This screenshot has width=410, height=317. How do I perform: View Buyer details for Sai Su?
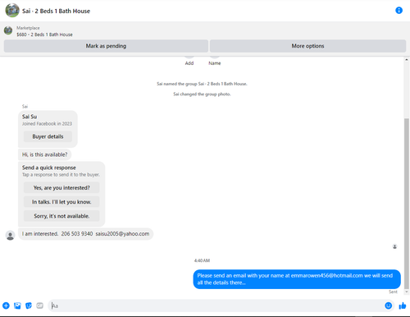48,136
